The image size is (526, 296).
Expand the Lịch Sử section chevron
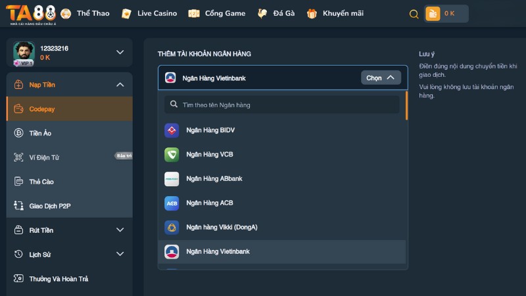point(120,254)
